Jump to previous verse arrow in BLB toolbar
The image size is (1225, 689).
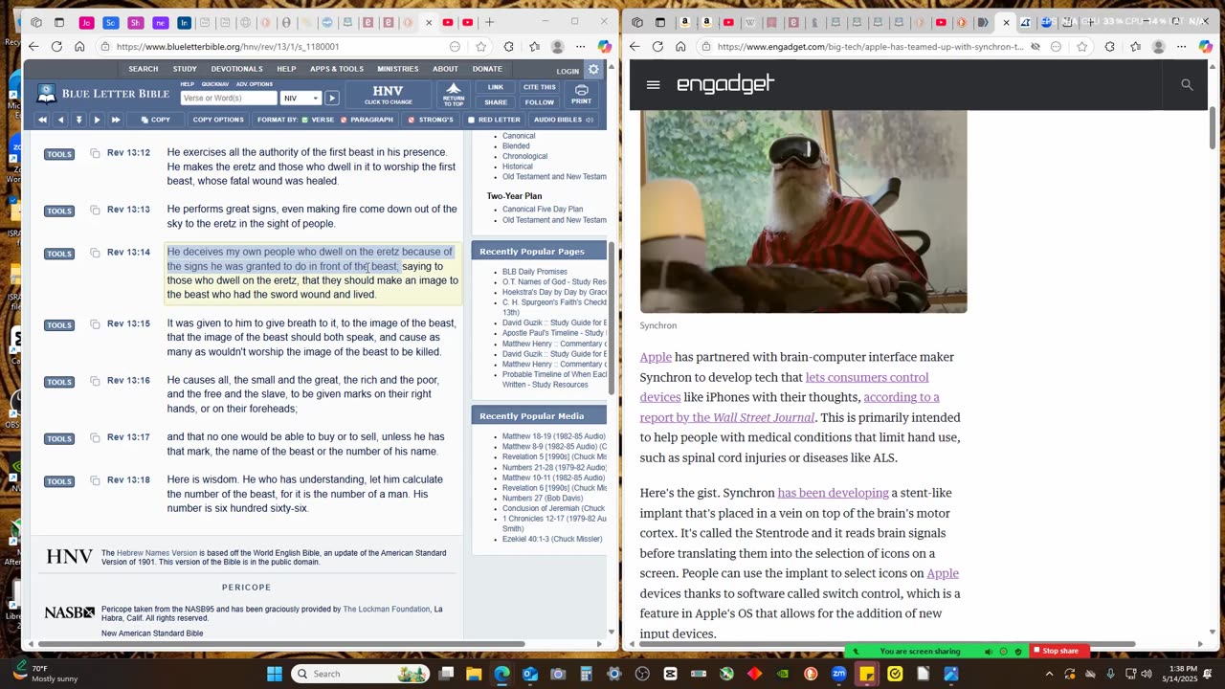(60, 120)
